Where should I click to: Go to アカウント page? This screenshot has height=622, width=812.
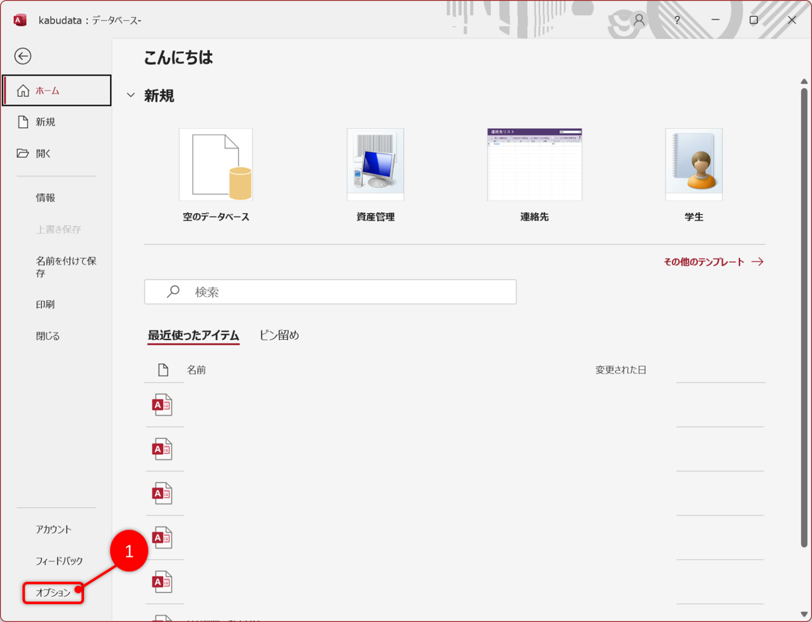click(53, 529)
